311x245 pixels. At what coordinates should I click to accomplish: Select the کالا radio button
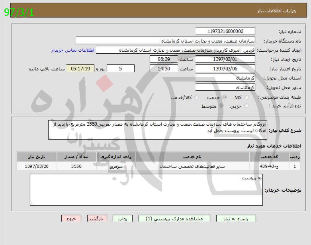[x=246, y=97]
